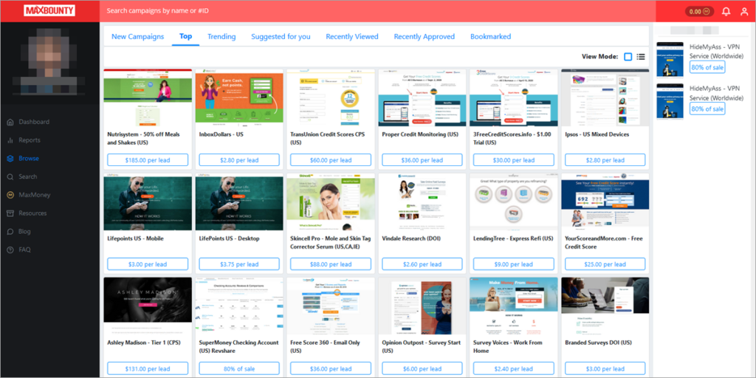
Task: Switch to list view mode
Action: coord(641,57)
